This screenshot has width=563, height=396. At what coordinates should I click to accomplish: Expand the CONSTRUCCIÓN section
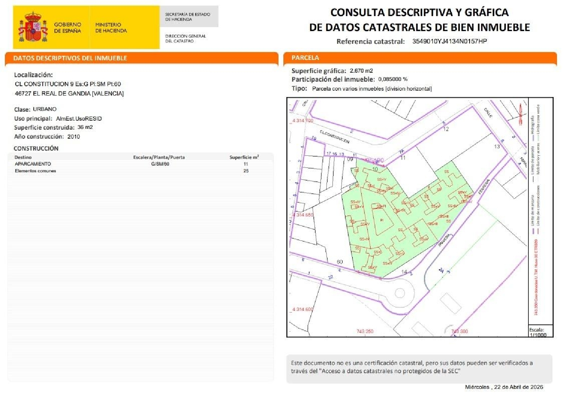(x=36, y=148)
